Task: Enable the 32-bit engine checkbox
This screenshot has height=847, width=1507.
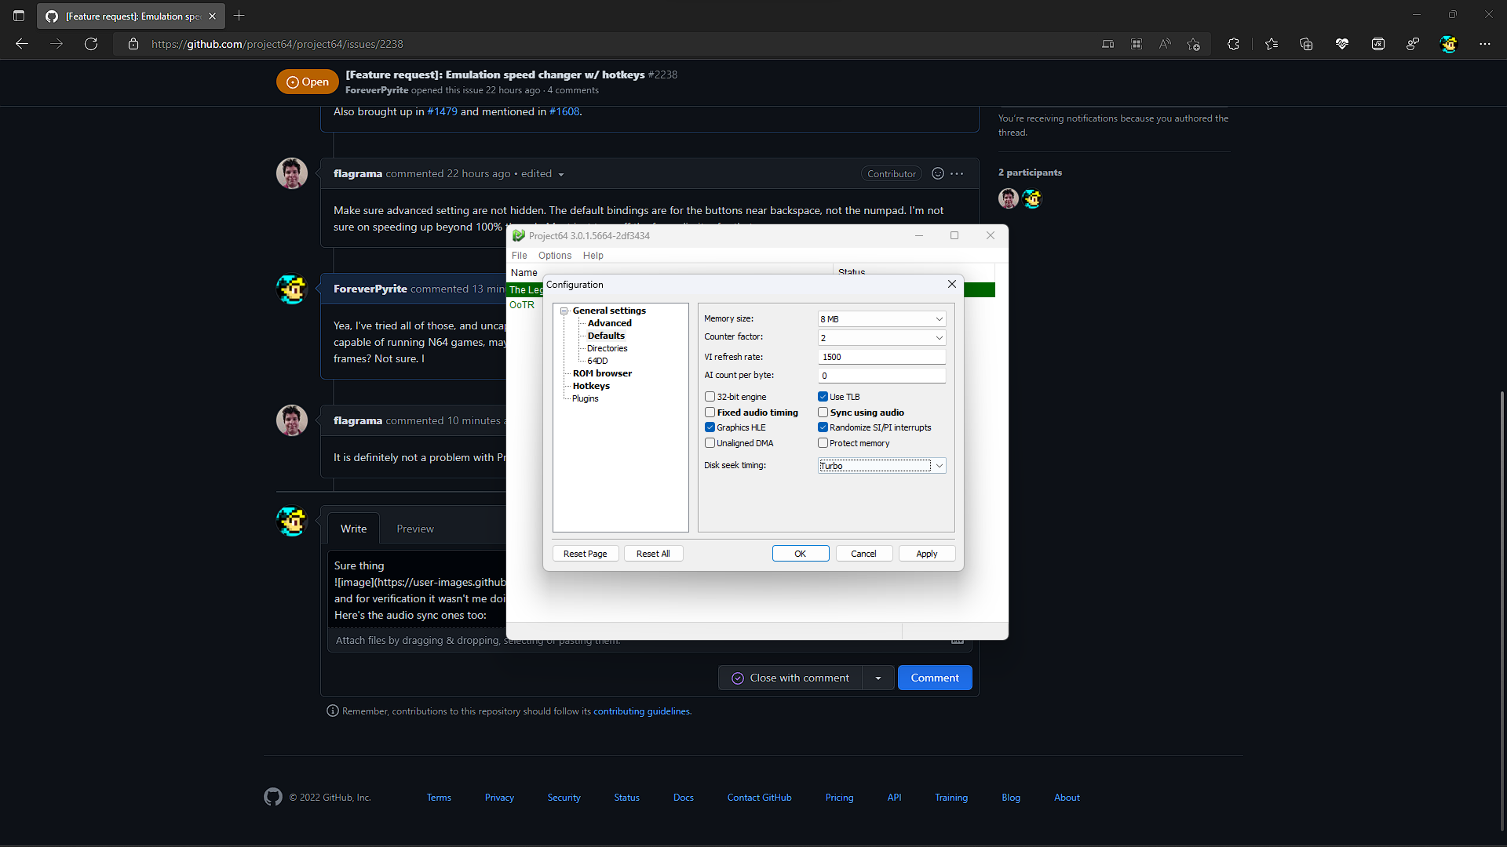Action: (710, 396)
